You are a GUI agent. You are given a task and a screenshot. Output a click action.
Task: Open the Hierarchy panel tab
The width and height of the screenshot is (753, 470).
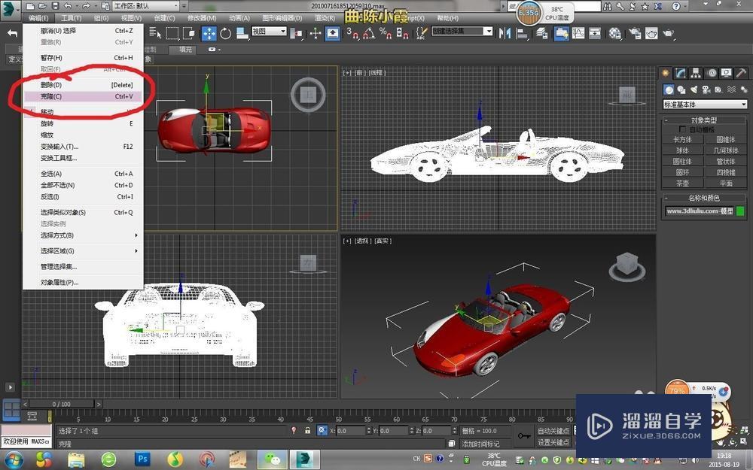point(696,73)
